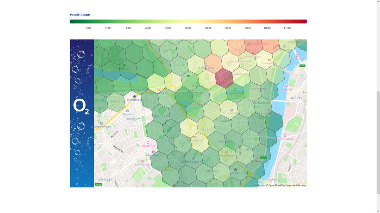380x213 pixels.
Task: Click the 1000 legend label
Action: click(x=88, y=28)
